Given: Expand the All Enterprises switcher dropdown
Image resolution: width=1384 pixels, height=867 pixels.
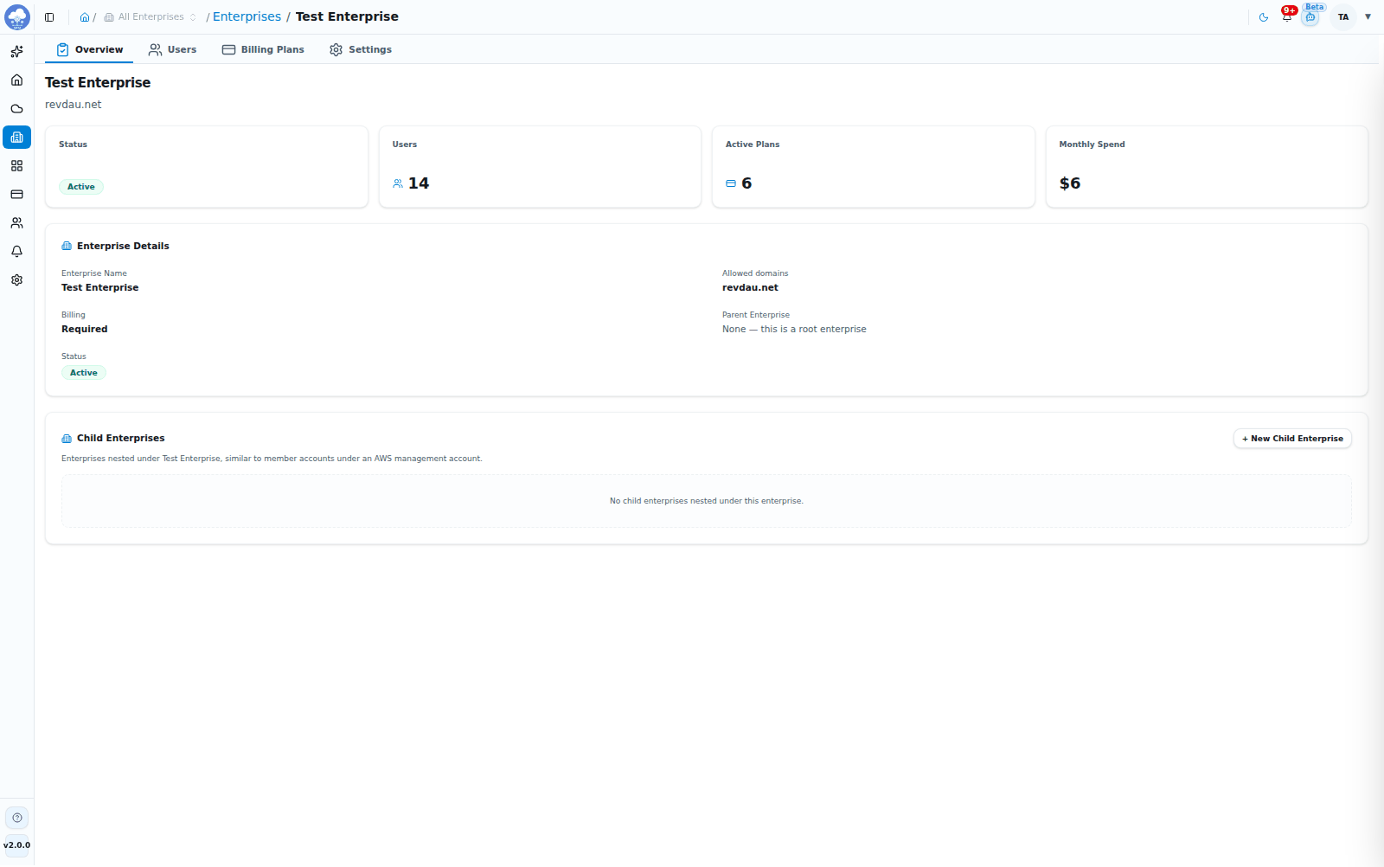Looking at the screenshot, I should point(151,17).
